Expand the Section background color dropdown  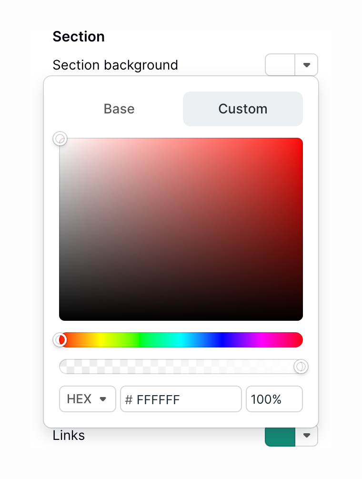(x=307, y=65)
